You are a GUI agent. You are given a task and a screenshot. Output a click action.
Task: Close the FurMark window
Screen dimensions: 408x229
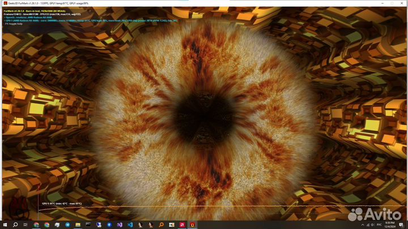[402, 3]
